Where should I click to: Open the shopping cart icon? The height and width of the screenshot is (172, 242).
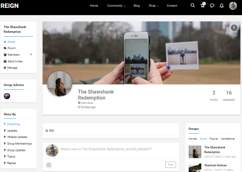203,5
